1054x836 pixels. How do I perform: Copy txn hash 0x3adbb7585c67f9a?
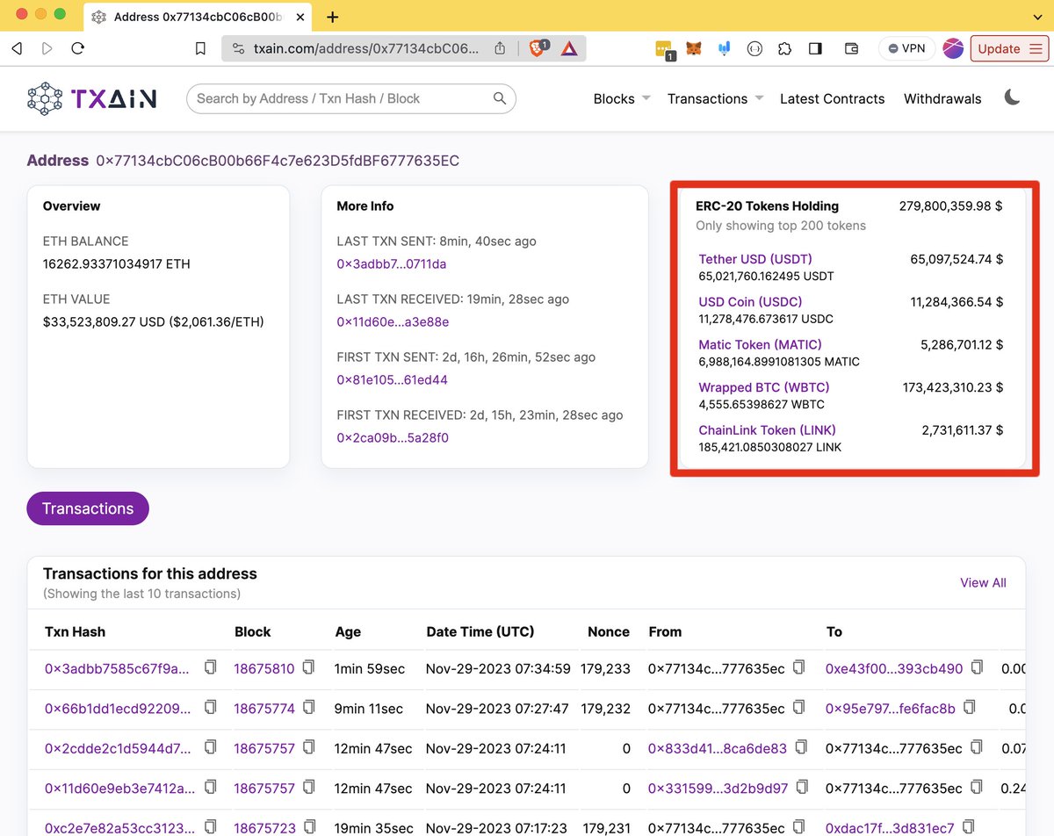(210, 668)
